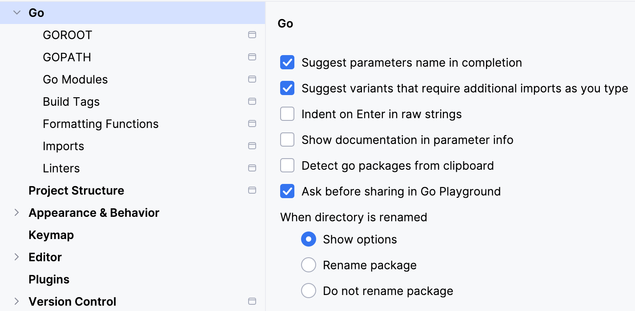Image resolution: width=635 pixels, height=311 pixels.
Task: Click the icon beside Build Tags
Action: 252,101
